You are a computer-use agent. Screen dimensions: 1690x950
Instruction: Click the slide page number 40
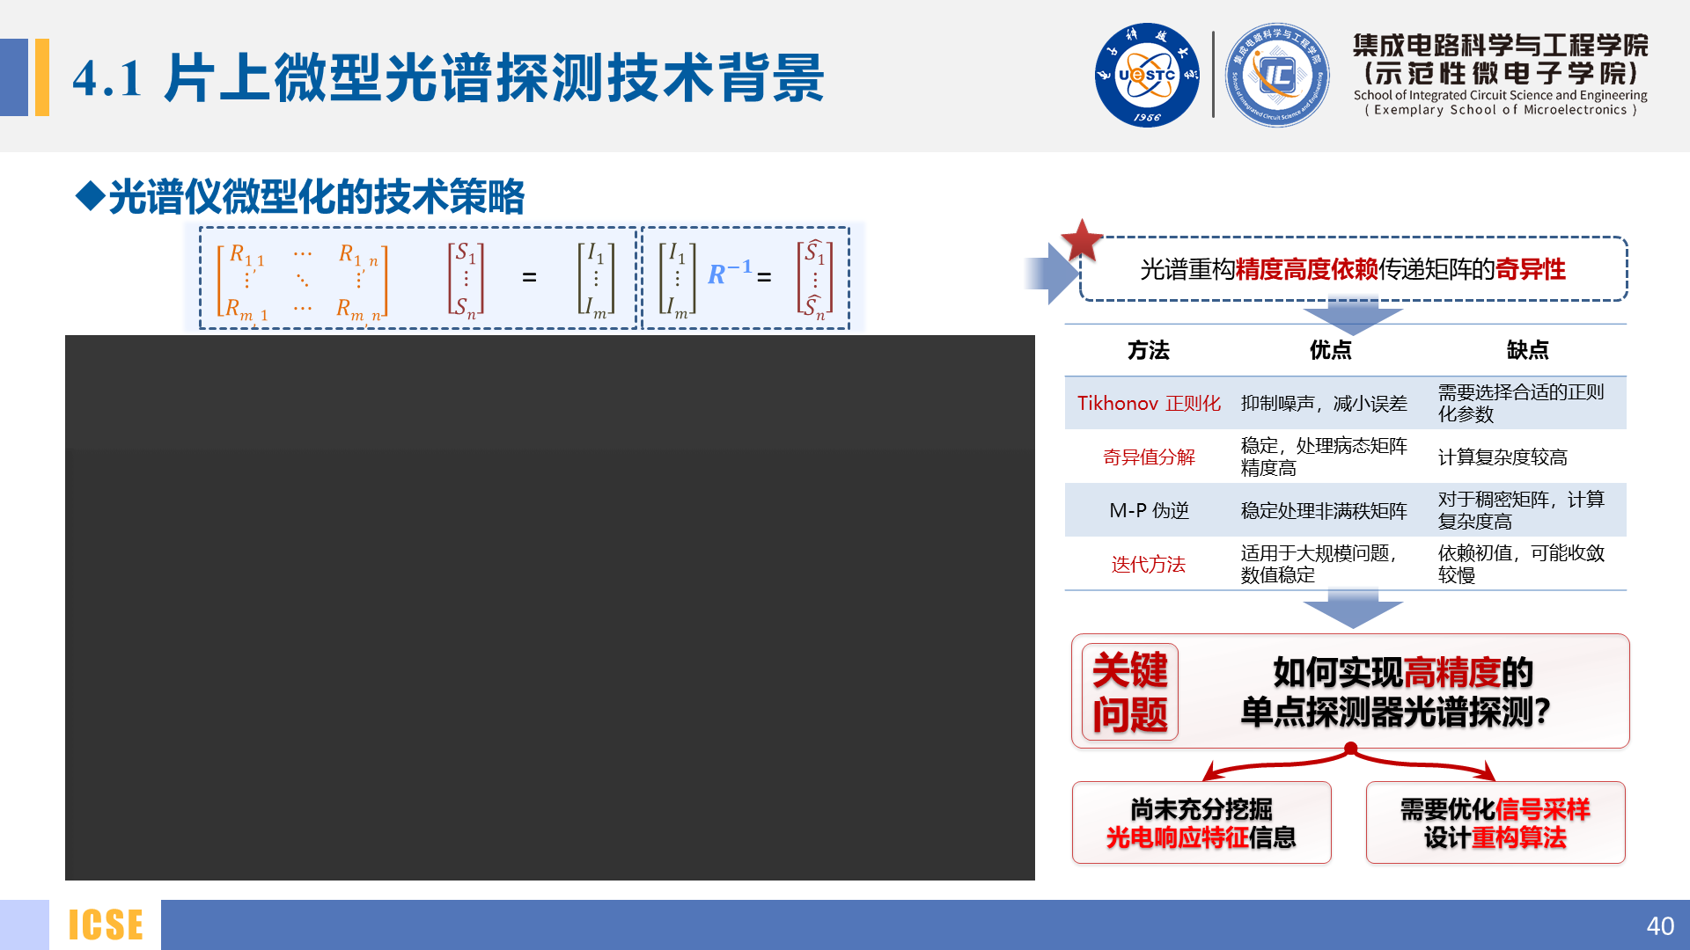coord(1659,926)
